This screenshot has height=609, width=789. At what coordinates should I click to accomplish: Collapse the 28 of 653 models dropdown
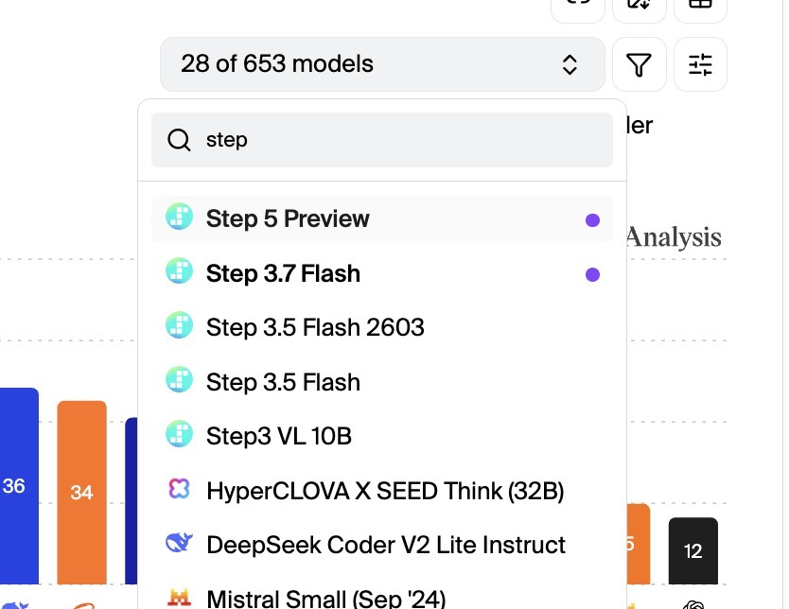382,64
